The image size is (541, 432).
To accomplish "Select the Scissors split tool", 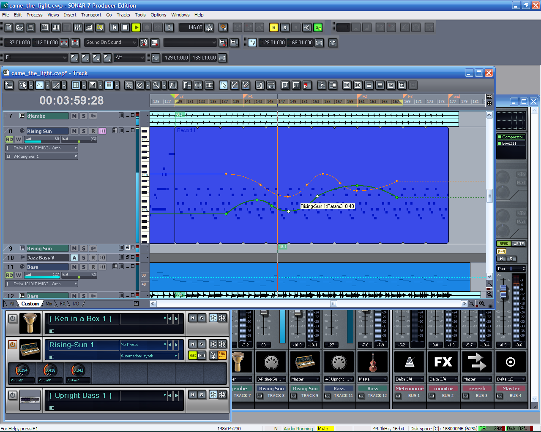I will click(x=129, y=85).
